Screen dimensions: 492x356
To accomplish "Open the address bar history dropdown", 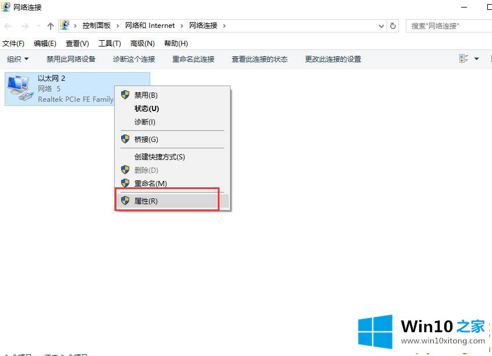I will (x=381, y=26).
